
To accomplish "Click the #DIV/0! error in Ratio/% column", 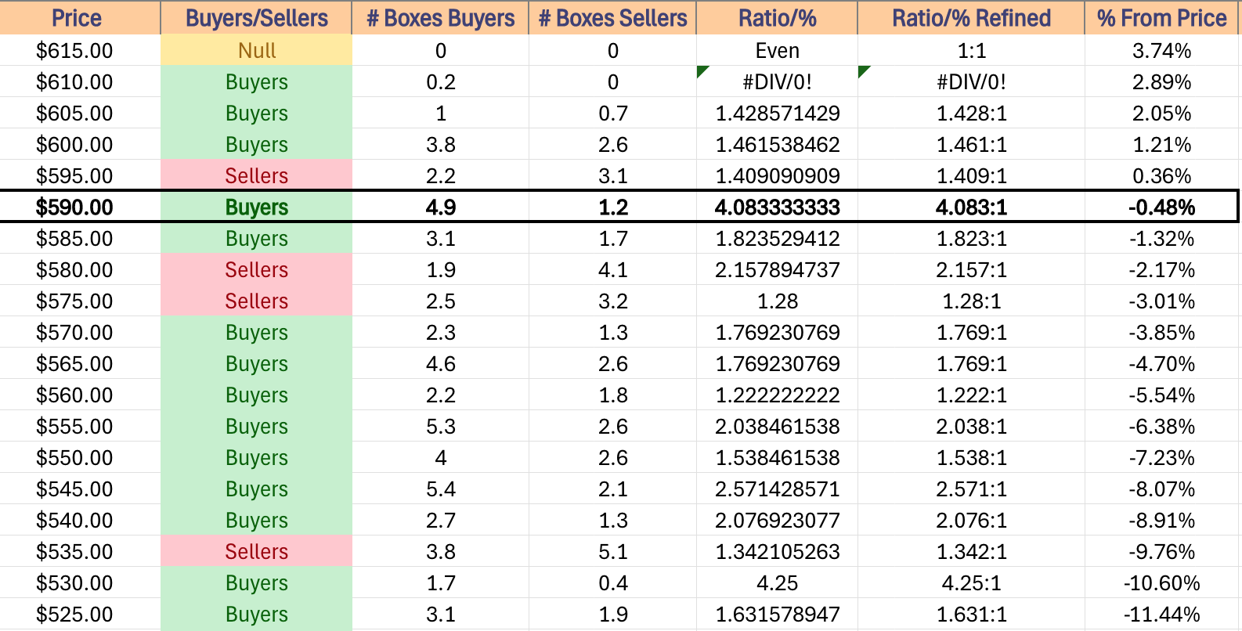I will 777,81.
